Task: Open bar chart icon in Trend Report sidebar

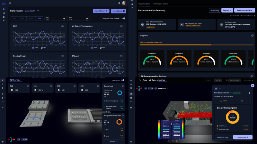Action: tap(4, 13)
